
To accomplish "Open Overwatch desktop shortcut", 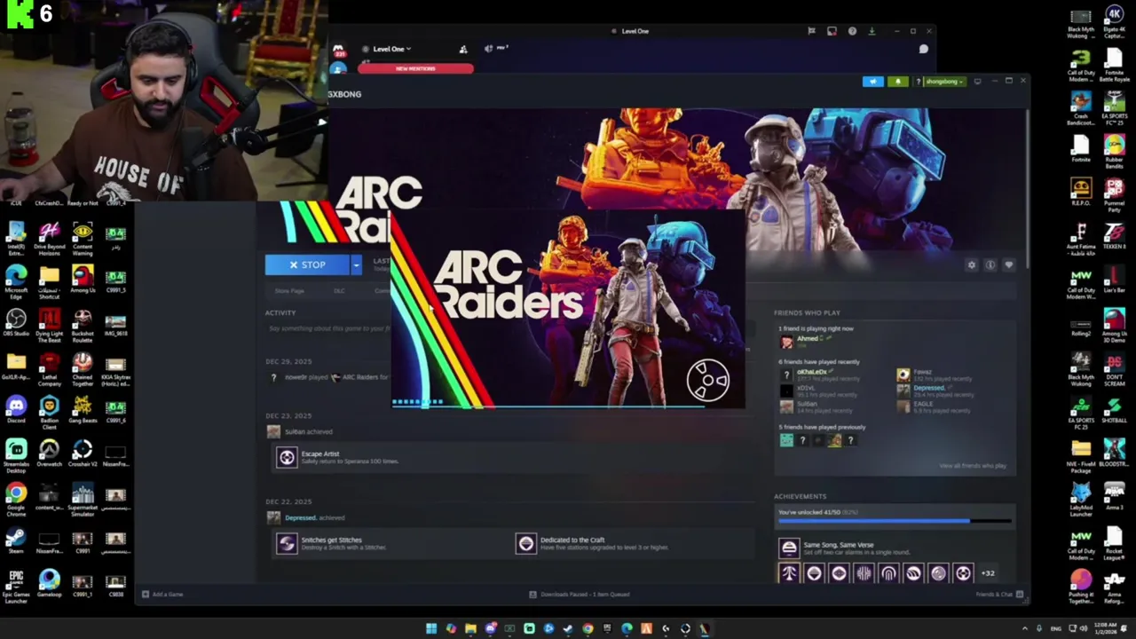I will [x=49, y=454].
